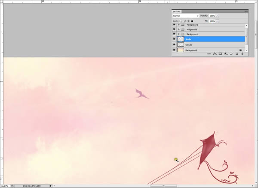Click the vertical document scrollbar

(x=256, y=34)
